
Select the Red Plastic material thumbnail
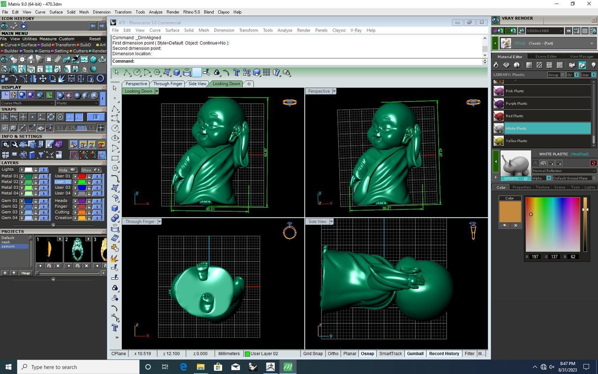[499, 116]
